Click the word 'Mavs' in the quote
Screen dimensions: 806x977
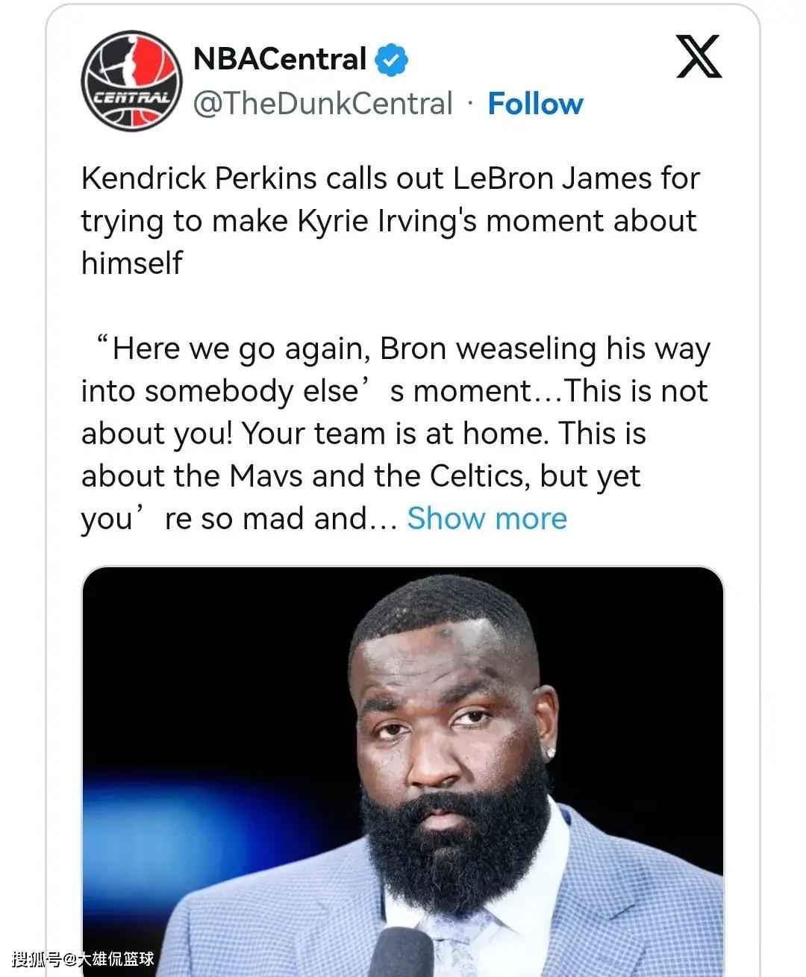266,475
